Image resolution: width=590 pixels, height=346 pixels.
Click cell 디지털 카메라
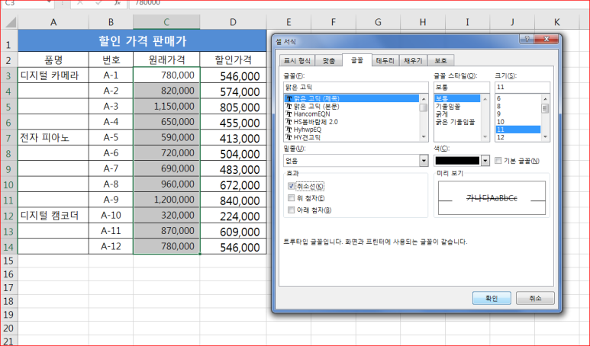pyautogui.click(x=53, y=75)
